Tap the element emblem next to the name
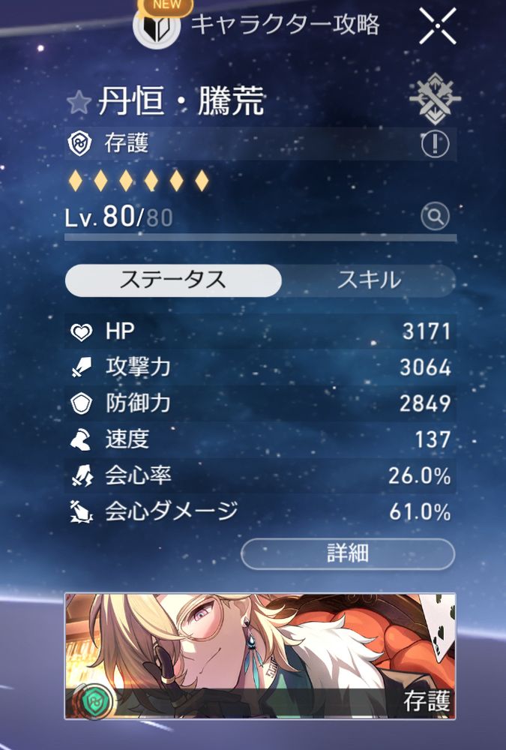The height and width of the screenshot is (750, 506). coord(435,98)
